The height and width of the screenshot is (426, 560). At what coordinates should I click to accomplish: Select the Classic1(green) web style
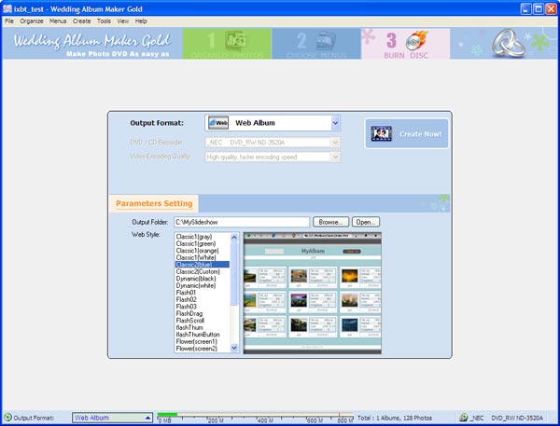tap(203, 243)
